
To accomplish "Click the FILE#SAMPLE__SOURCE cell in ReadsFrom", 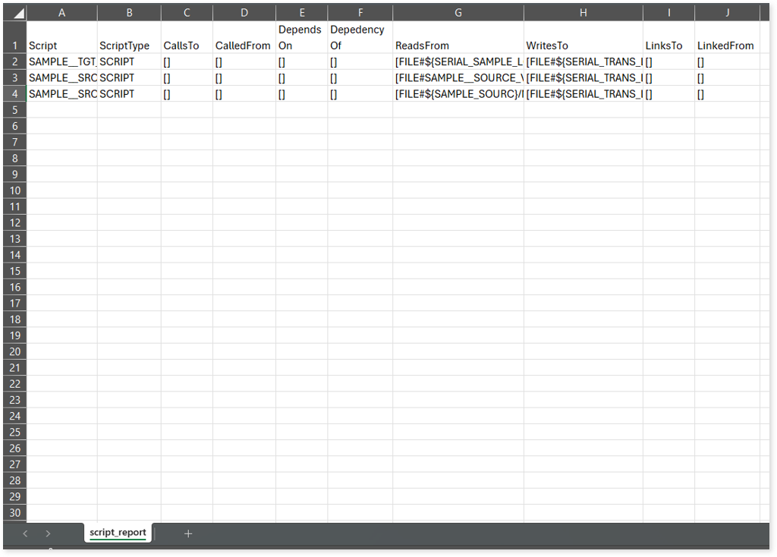I will [458, 78].
